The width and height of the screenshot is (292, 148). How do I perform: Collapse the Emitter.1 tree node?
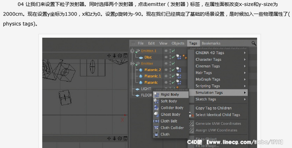pos(132,51)
